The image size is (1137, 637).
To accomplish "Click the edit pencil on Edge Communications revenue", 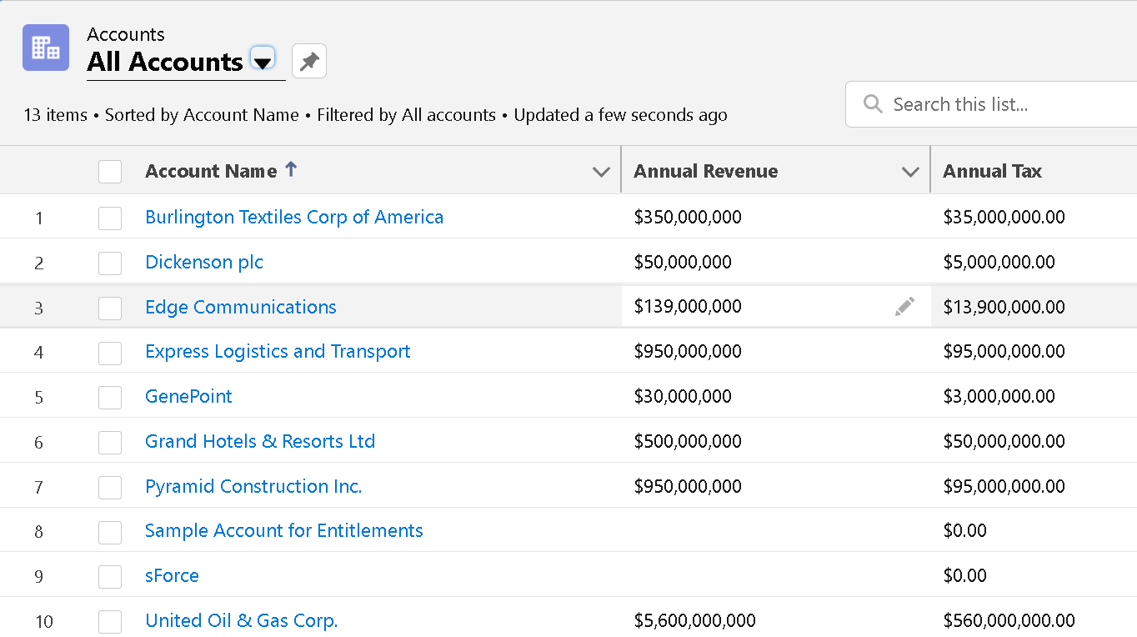I will [904, 307].
